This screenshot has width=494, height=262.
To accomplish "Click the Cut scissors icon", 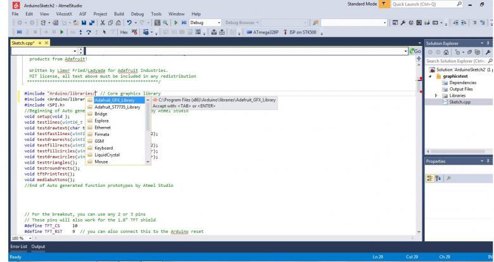I will [103, 23].
